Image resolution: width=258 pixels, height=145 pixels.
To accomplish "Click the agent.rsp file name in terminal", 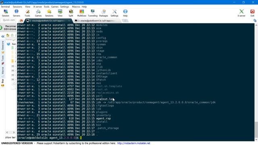I will [104, 118].
